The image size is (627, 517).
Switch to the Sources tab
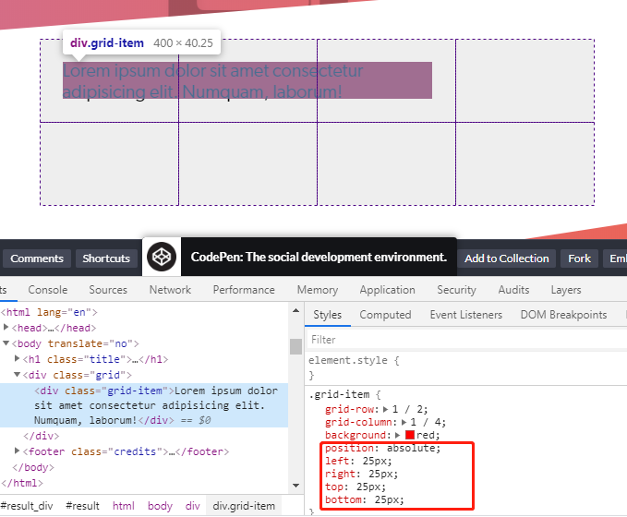click(108, 290)
